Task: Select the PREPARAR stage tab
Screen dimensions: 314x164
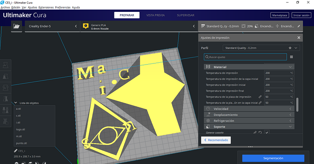Action: (x=127, y=15)
